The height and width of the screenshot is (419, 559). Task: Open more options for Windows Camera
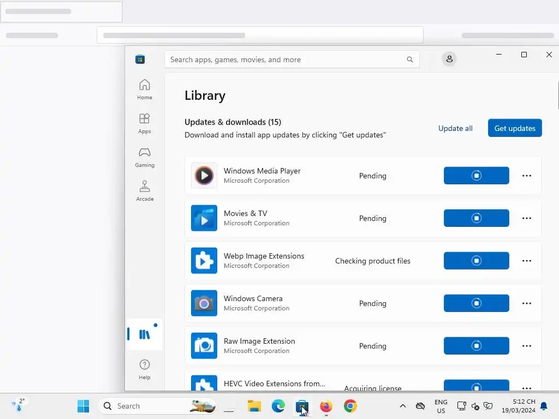click(x=527, y=303)
